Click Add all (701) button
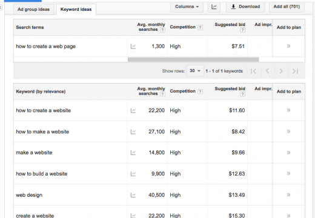Screen dimensions: 315x218 [287, 7]
